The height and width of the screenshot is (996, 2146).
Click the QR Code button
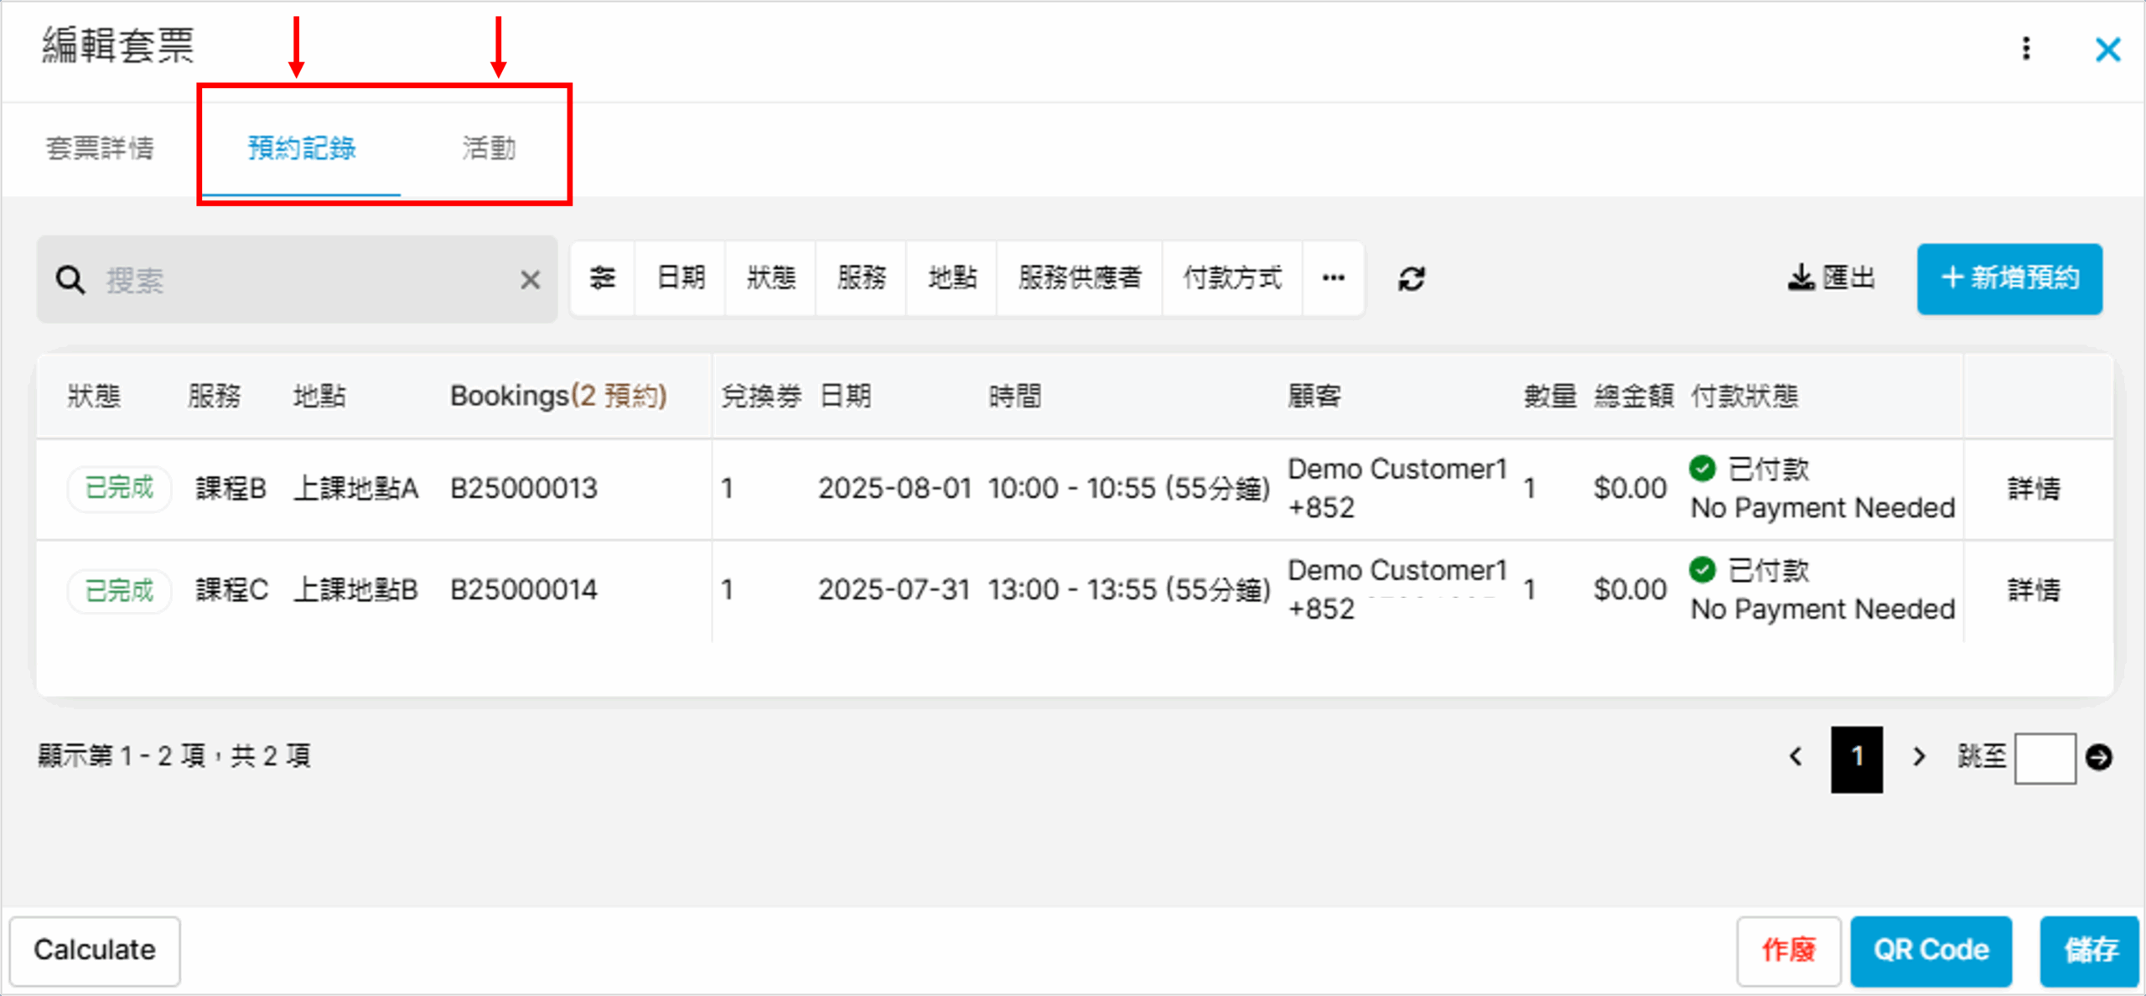click(1931, 950)
